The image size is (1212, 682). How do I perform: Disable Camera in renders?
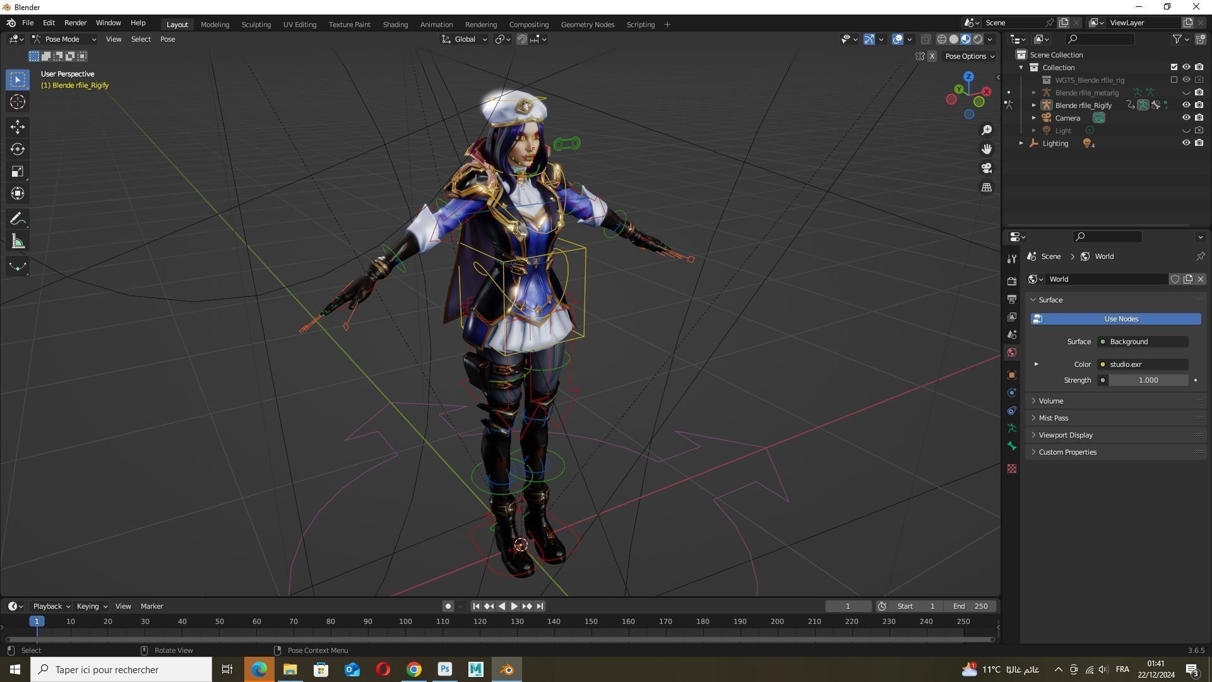(1199, 117)
